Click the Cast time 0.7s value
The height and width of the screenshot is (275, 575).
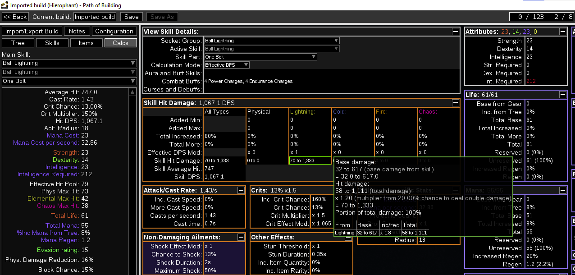click(210, 224)
